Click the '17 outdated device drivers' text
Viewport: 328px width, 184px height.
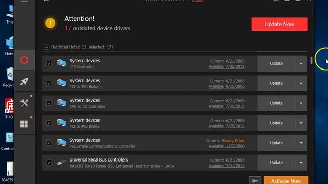coord(97,28)
